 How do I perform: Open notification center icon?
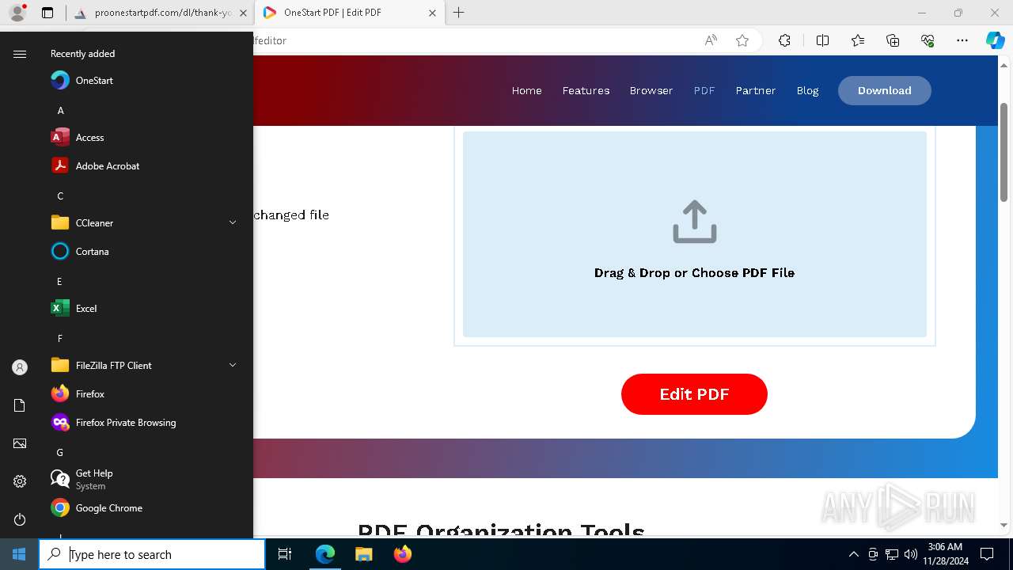pos(987,554)
